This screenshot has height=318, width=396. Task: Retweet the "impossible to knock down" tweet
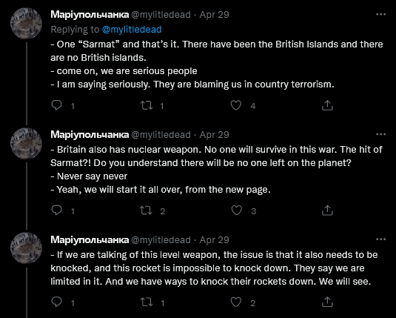tap(147, 302)
